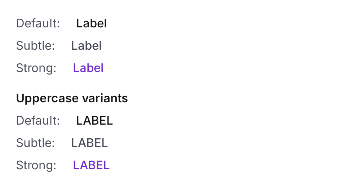Viewport: 357px width, 188px height.
Task: Click 'Default:' caption under Uppercase variants
Action: (x=38, y=121)
